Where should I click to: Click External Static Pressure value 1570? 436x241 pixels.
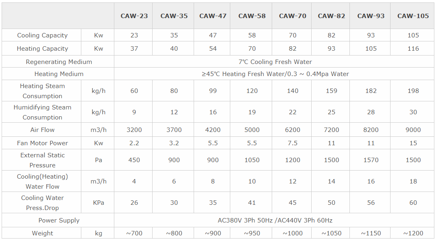tap(371, 160)
